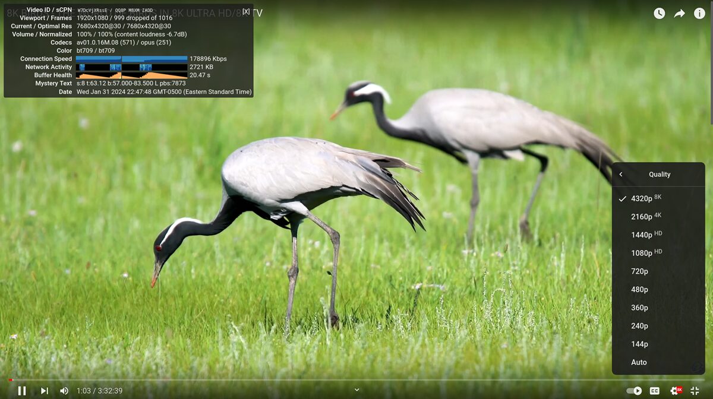
Task: Click the Codecs label
Action: pyautogui.click(x=61, y=43)
